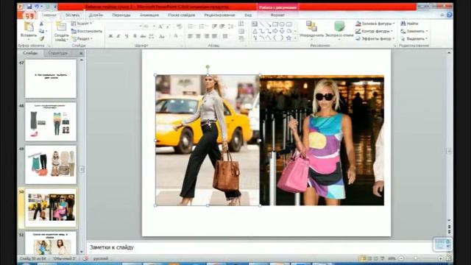The height and width of the screenshot is (265, 471).
Task: Open the Layout (Макет) dropdown
Action: tap(82, 24)
